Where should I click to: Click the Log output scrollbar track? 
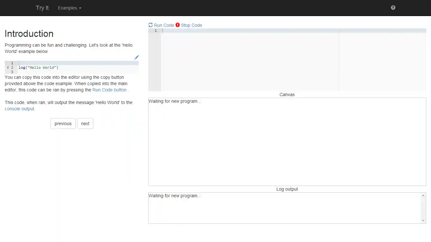tap(423, 208)
